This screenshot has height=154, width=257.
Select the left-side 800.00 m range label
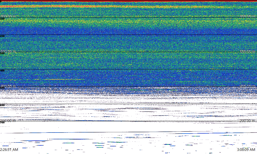pos(8,16)
